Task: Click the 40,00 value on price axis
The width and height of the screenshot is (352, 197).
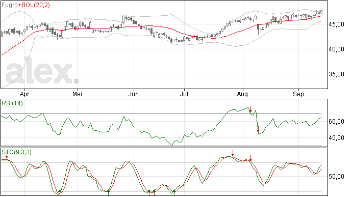Action: [336, 49]
